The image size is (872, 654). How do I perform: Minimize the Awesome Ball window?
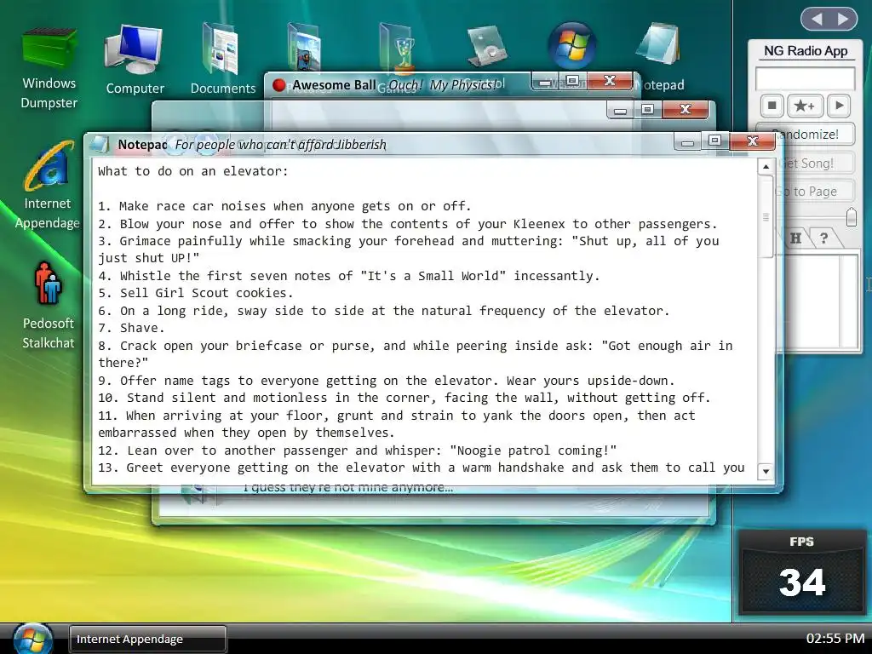(546, 83)
